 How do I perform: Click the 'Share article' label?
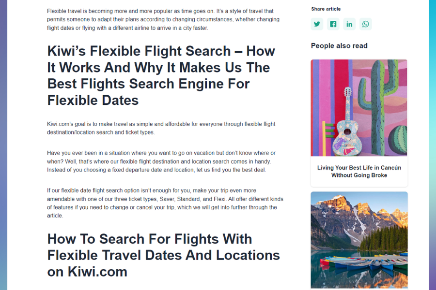[x=326, y=9]
